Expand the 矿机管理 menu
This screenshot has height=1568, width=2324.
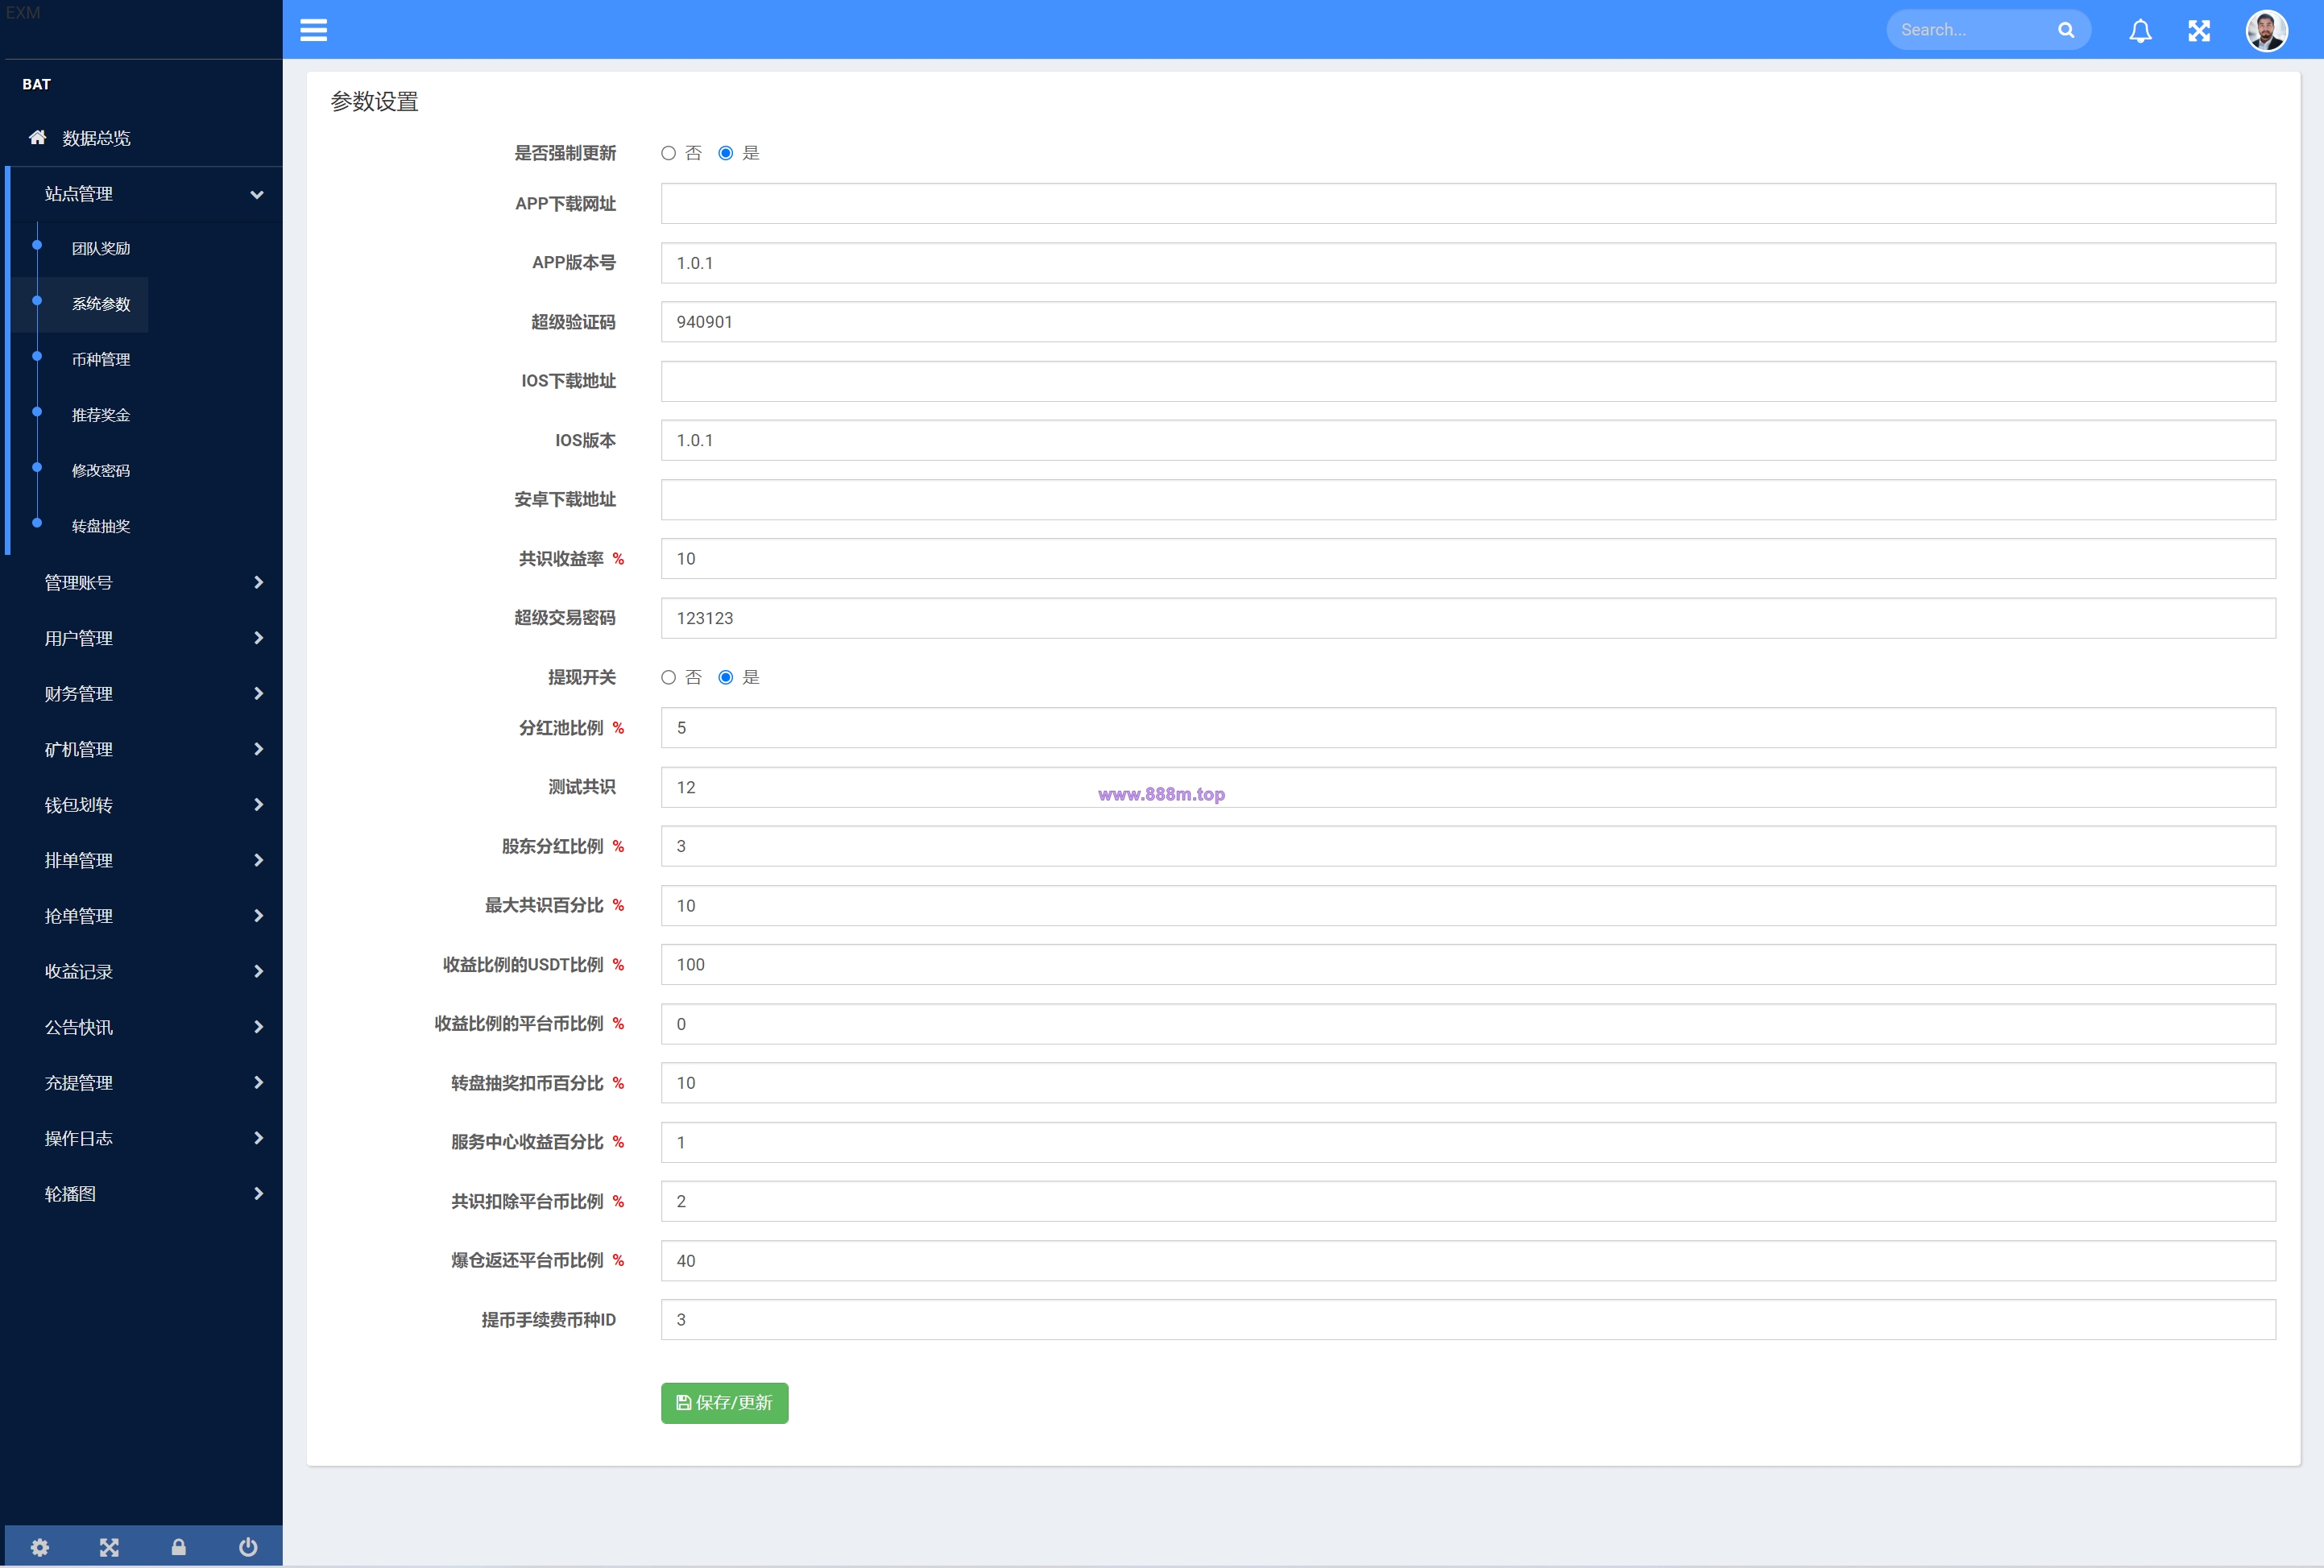(144, 749)
